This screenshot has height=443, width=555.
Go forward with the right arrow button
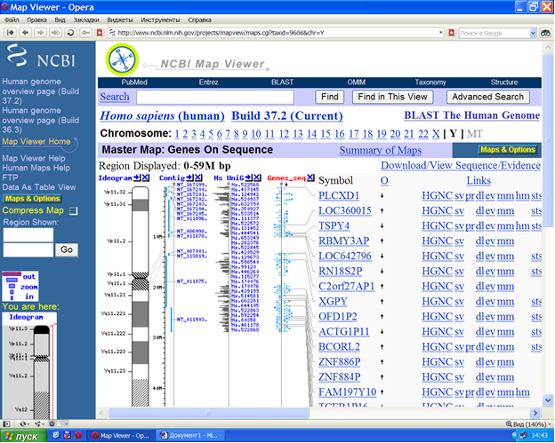(40, 33)
